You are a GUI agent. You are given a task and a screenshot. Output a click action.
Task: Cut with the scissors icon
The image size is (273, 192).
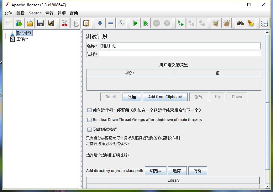tap(65, 23)
